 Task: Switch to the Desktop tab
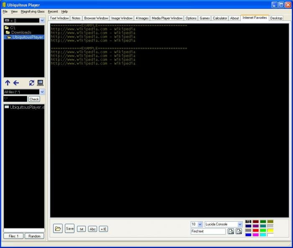[x=276, y=18]
